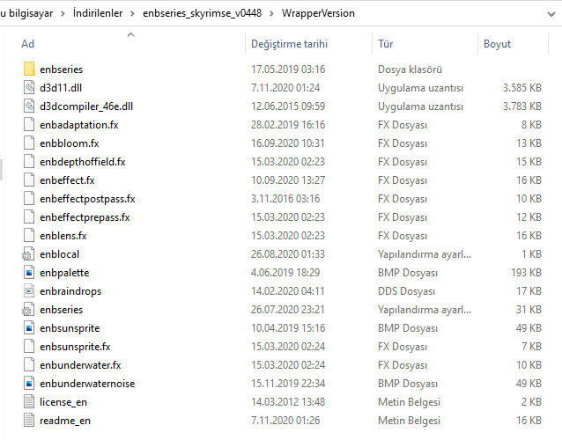Sort by Değiştirme tarihi column header

coord(289,44)
